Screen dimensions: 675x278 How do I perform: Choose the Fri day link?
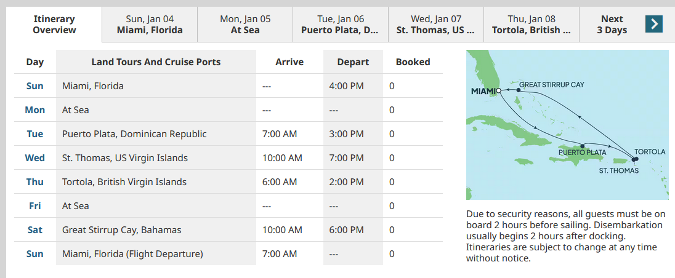35,206
